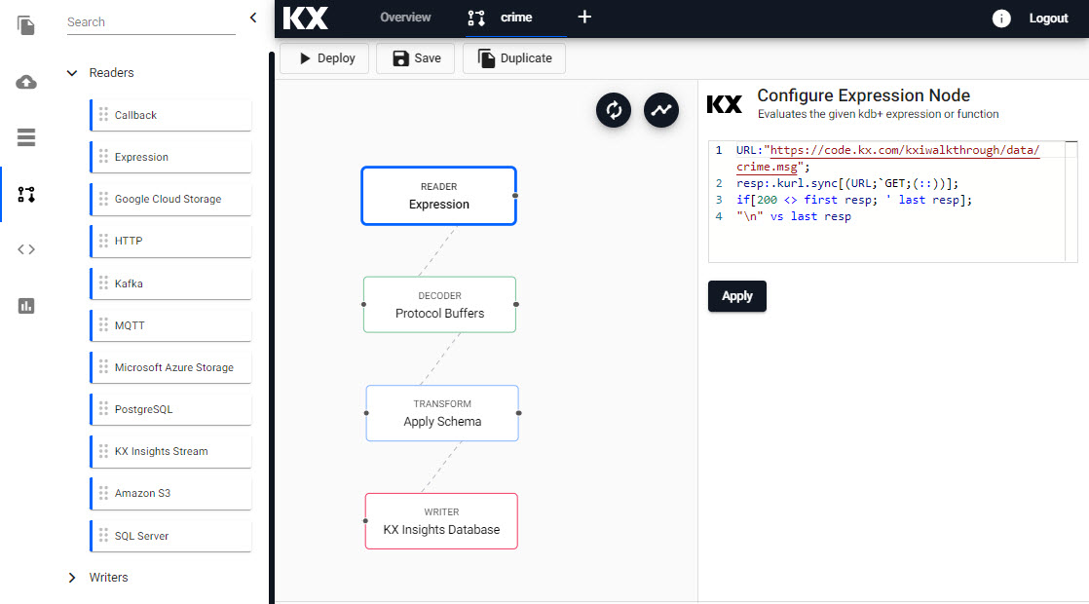
Task: Select the Decoder Protocol Buffers node
Action: click(x=439, y=305)
